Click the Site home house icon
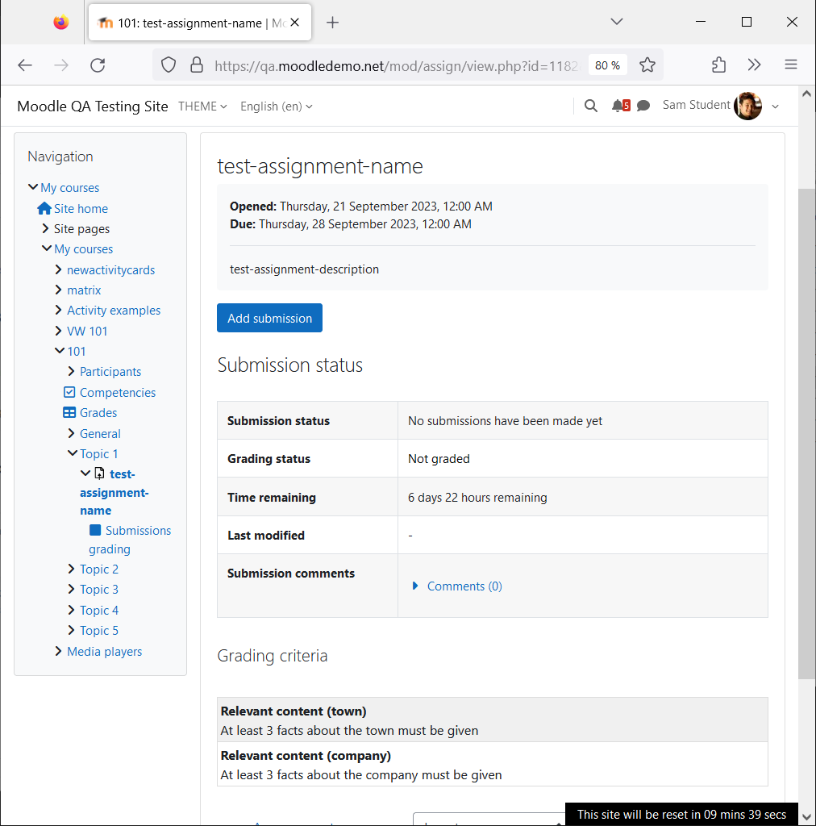The width and height of the screenshot is (816, 826). coord(44,209)
